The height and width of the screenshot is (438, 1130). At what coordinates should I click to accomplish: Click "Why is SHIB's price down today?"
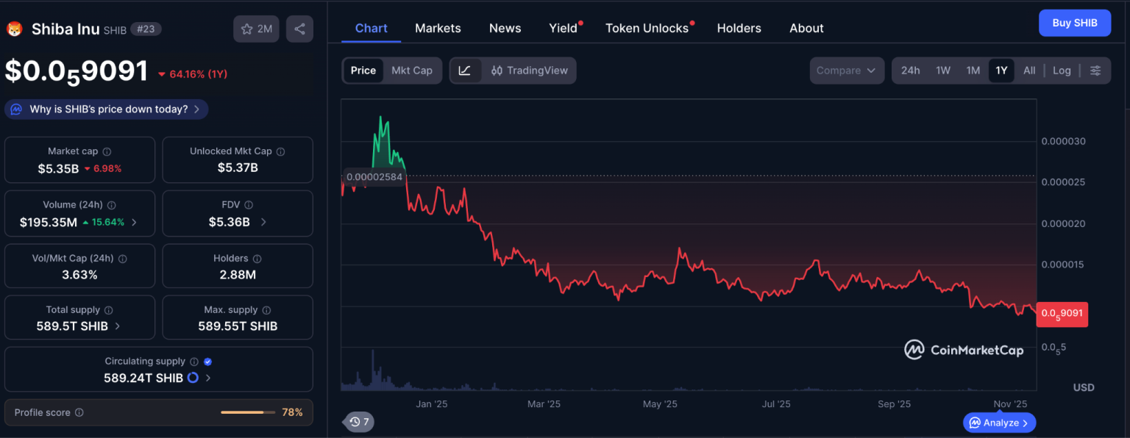[107, 109]
